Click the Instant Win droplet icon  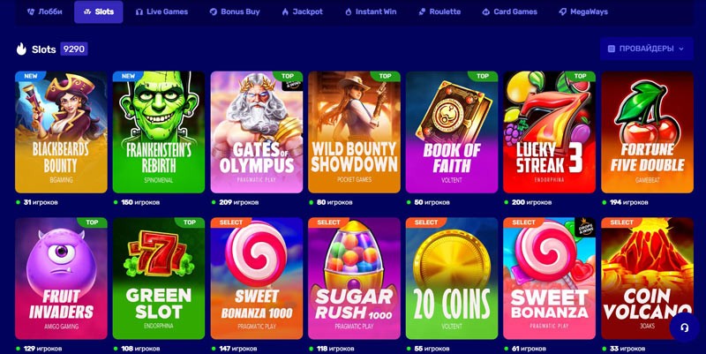348,12
